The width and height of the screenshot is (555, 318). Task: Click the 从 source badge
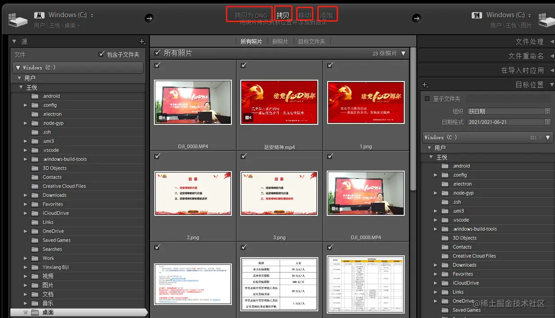39,15
